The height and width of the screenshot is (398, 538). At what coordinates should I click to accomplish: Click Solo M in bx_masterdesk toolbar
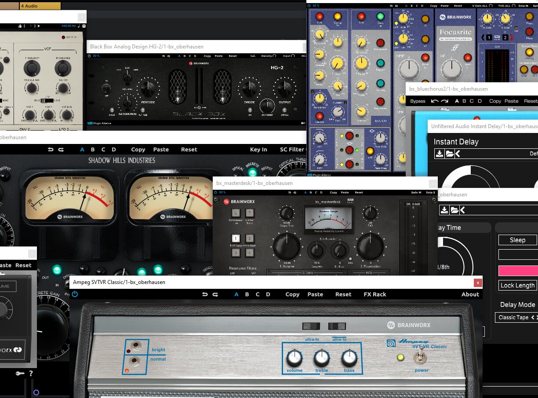(x=416, y=192)
